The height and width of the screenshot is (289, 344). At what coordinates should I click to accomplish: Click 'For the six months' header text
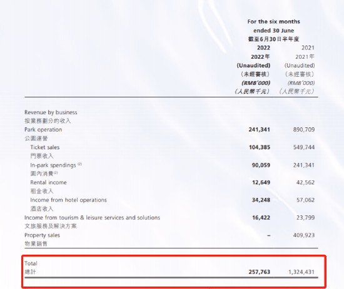pyautogui.click(x=273, y=21)
